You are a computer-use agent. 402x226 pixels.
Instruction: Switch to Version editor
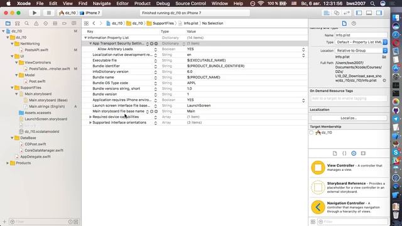click(346, 13)
